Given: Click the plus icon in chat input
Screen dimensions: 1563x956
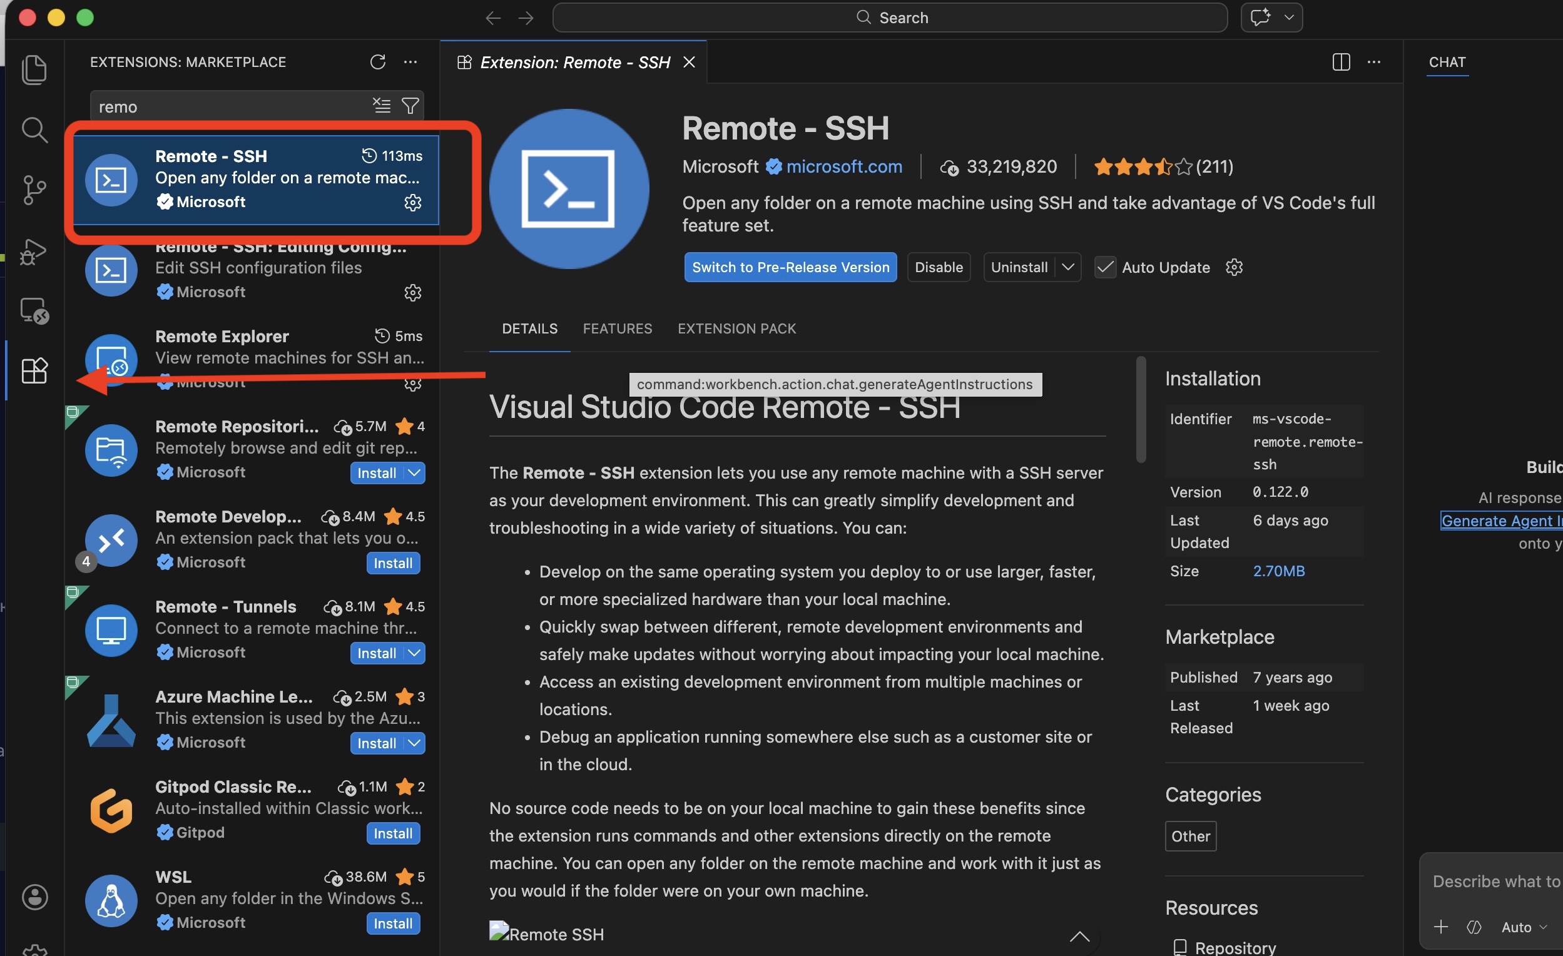Looking at the screenshot, I should pos(1440,927).
